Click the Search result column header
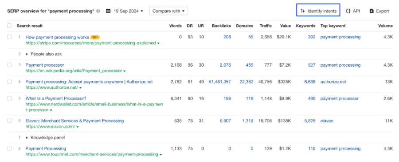The image size is (399, 162). click(x=30, y=26)
